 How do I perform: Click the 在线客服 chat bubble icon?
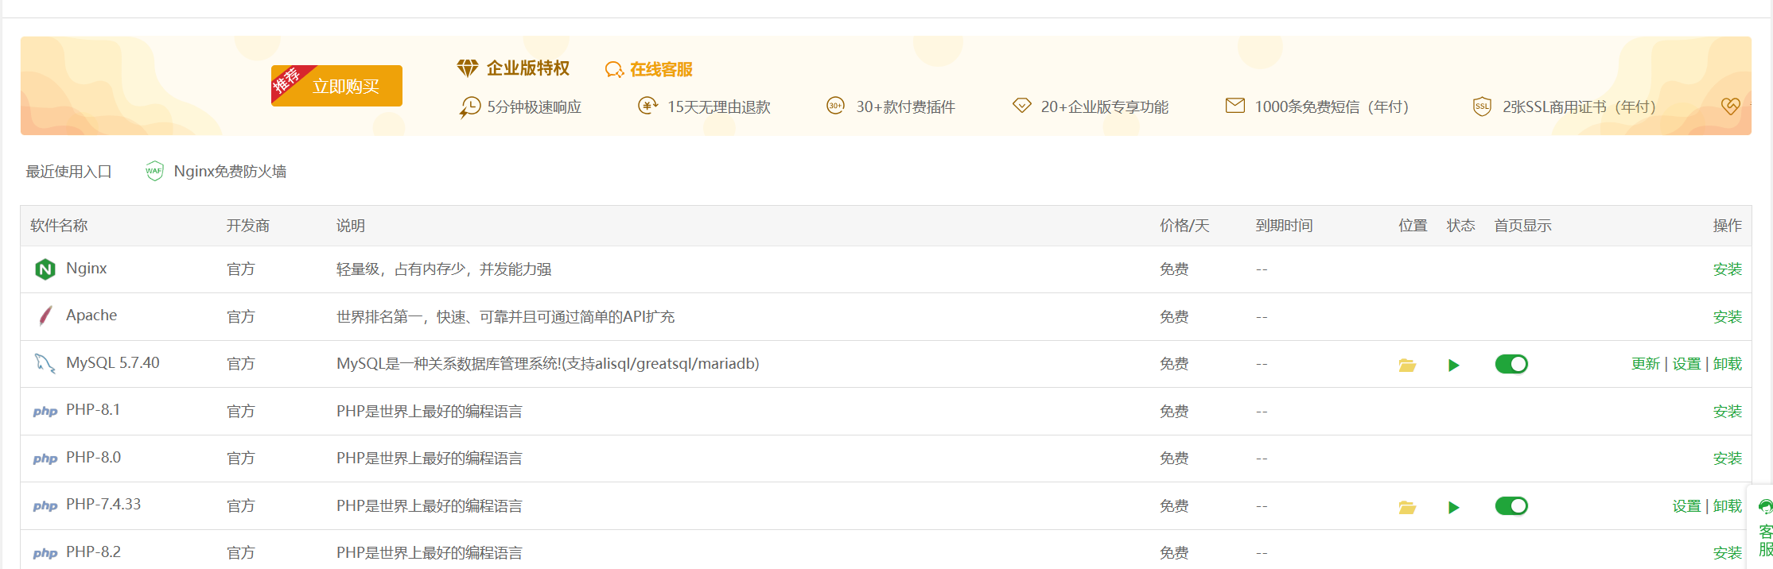[614, 70]
